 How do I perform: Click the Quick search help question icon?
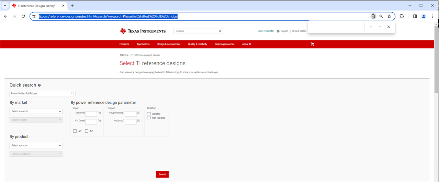tap(39, 85)
